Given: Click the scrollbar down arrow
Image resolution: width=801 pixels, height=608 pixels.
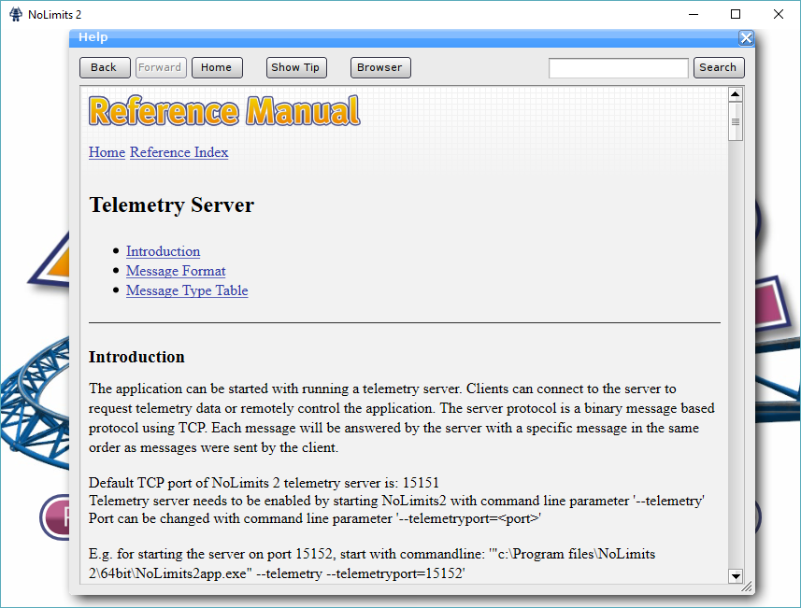Looking at the screenshot, I should (x=735, y=576).
